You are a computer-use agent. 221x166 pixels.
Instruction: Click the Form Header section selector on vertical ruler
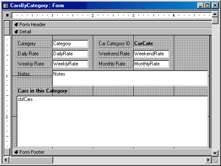tap(7, 24)
